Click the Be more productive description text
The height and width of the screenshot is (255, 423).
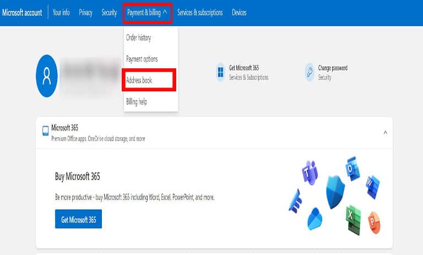click(134, 198)
